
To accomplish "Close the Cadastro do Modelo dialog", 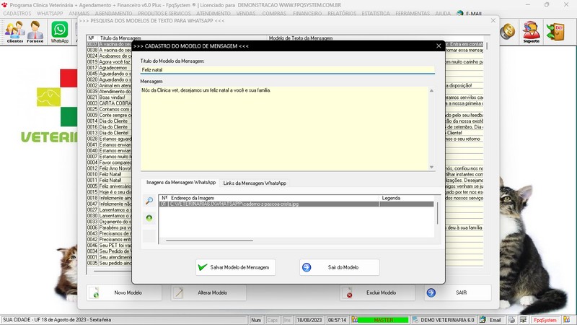I will click(437, 45).
